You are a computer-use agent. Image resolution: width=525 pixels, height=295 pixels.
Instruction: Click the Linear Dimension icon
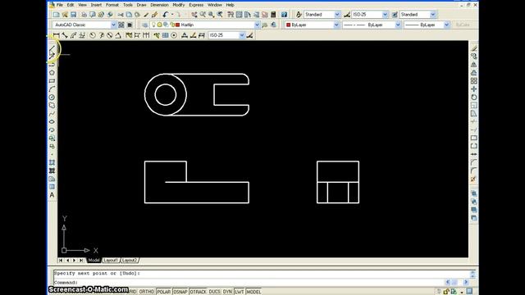pos(57,35)
